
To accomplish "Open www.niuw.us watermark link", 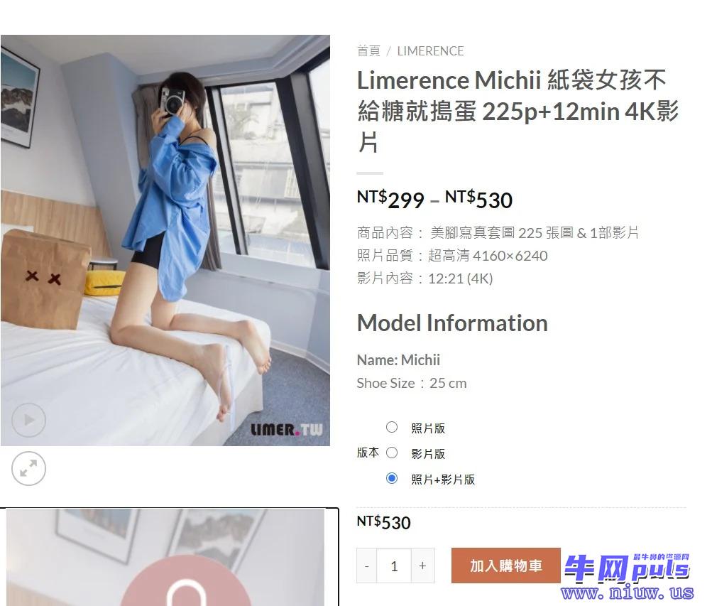I will 627,593.
